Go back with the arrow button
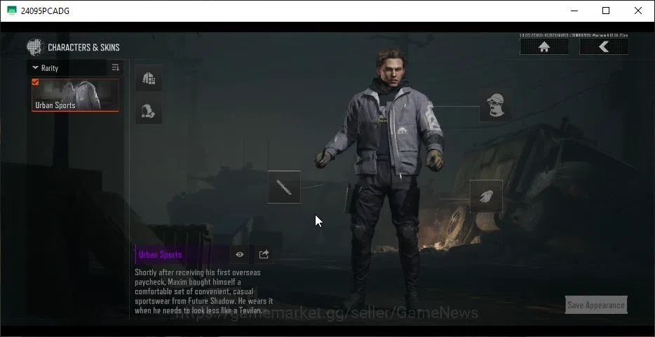The image size is (655, 337). click(604, 47)
